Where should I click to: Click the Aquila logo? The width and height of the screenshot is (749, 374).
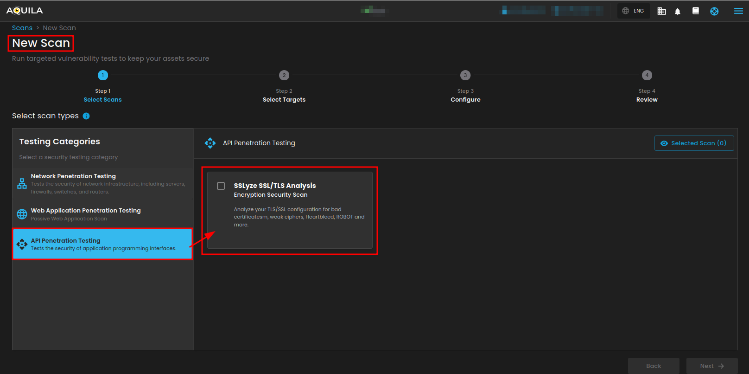pos(25,11)
